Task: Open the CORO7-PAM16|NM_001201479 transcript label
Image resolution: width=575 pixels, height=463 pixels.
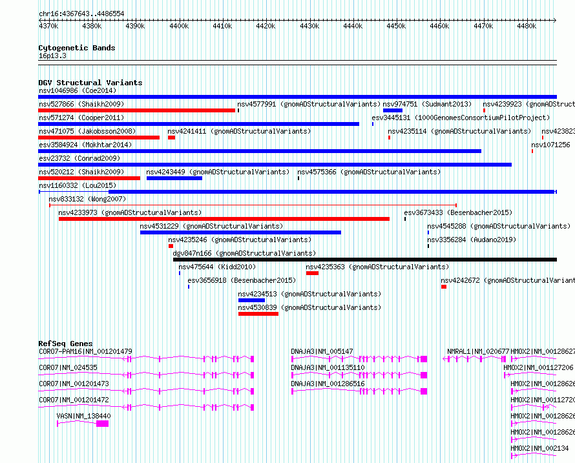Action: tap(85, 351)
